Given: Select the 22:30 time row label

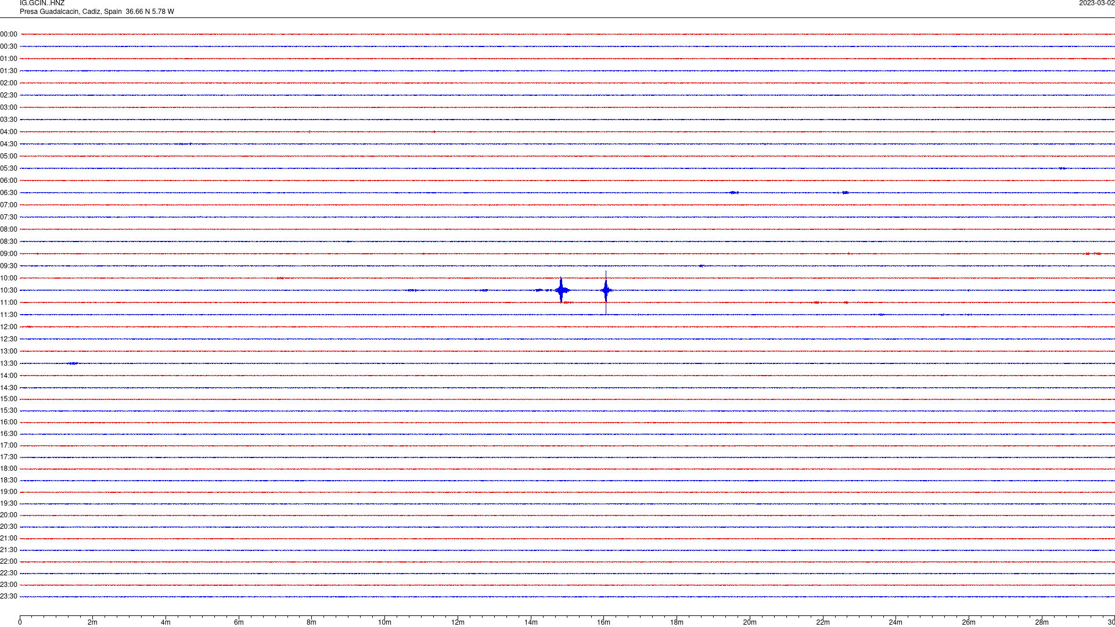Looking at the screenshot, I should [9, 573].
